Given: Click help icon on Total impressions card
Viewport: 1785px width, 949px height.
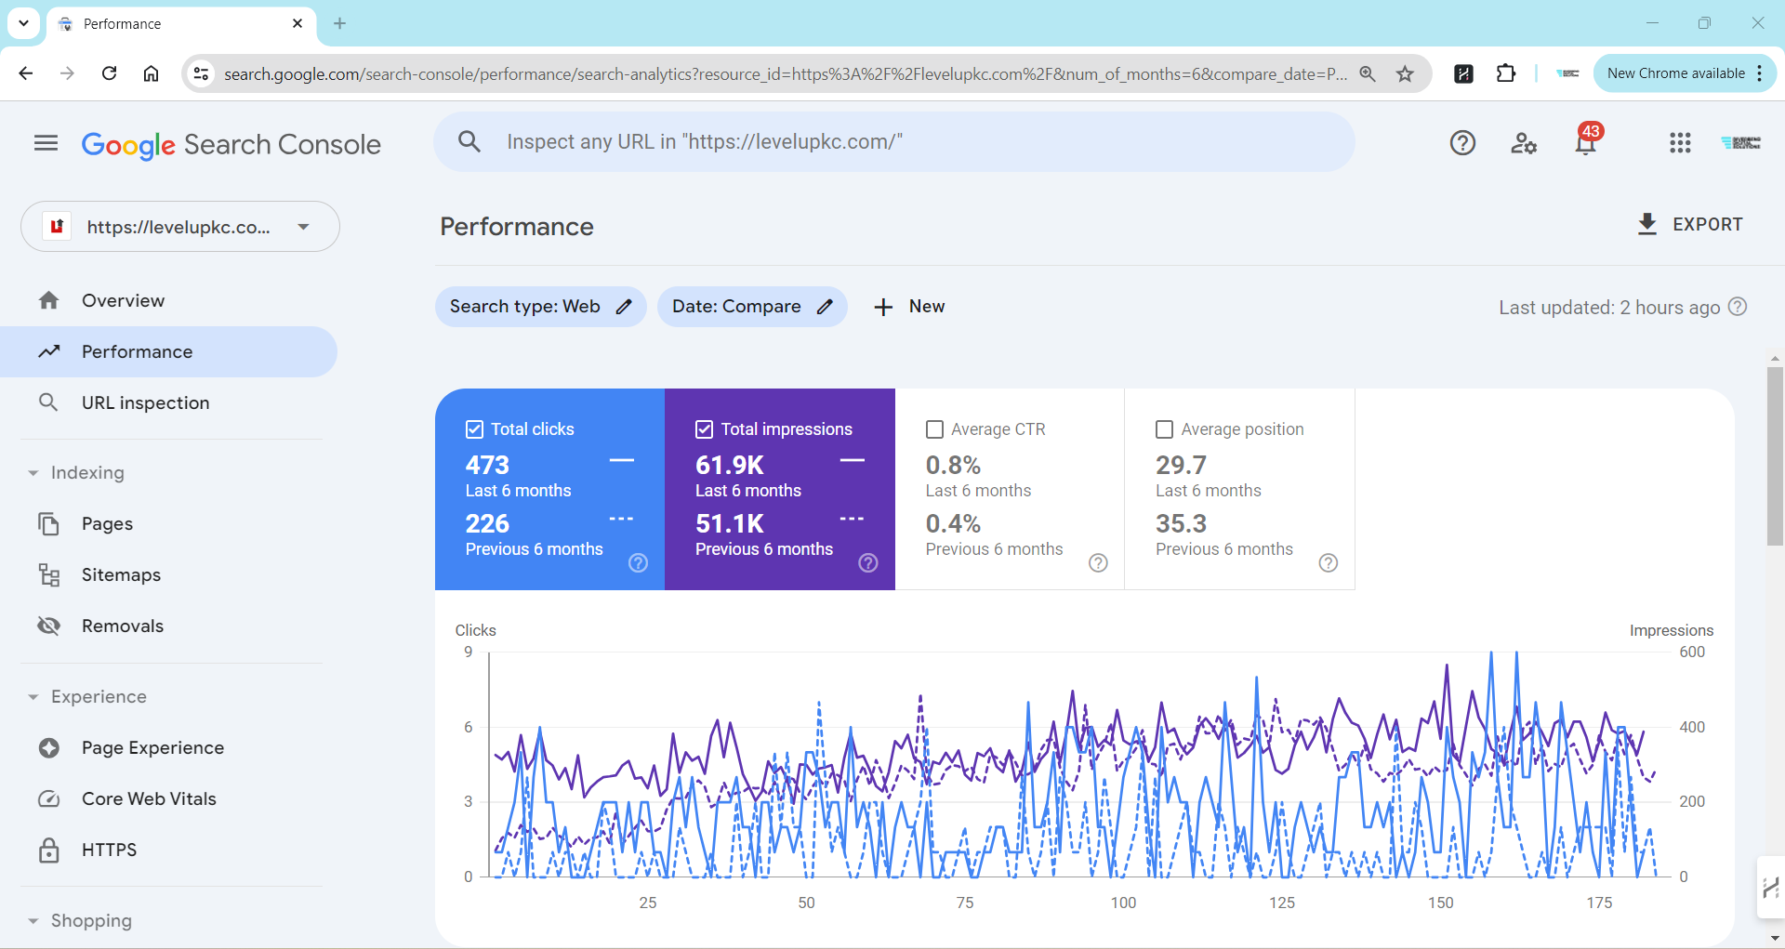Looking at the screenshot, I should 868,562.
